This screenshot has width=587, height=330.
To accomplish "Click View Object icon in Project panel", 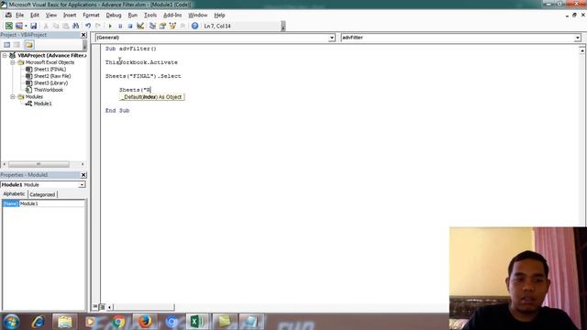I will 17,45.
